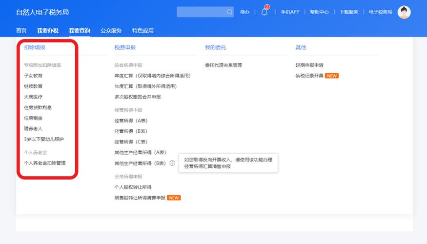Image resolution: width=427 pixels, height=244 pixels.
Task: Click NEW badge beside 限售股转让所得清算申报
Action: pyautogui.click(x=174, y=198)
